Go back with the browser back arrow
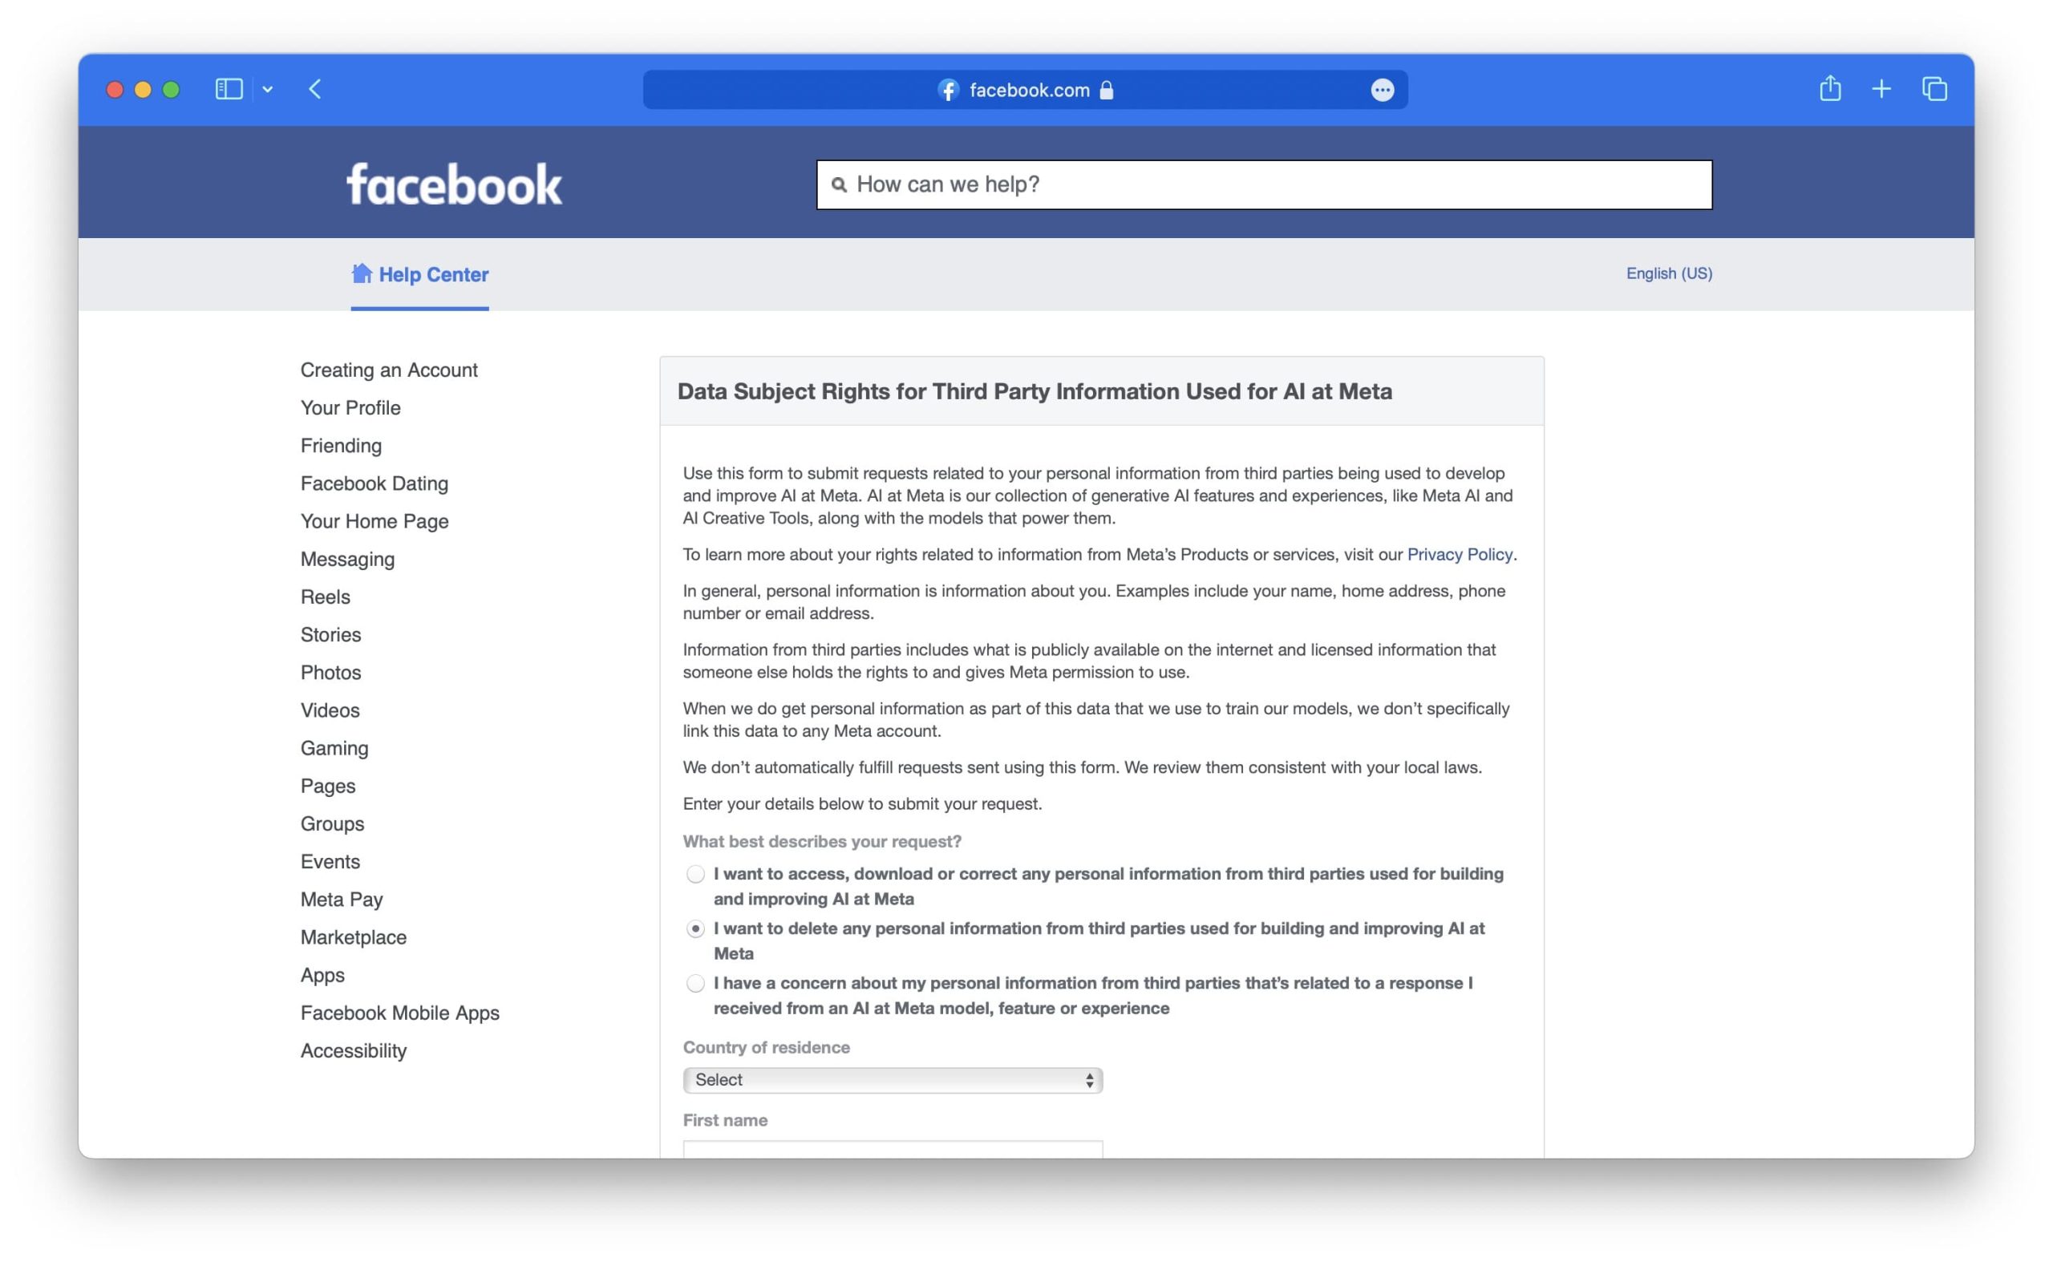Viewport: 2053px width, 1262px height. (314, 89)
